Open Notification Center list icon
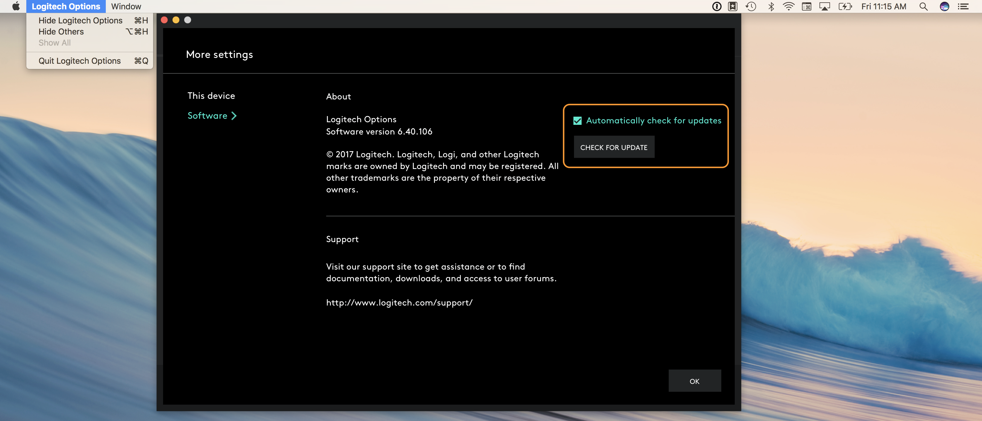The width and height of the screenshot is (982, 421). [x=963, y=6]
